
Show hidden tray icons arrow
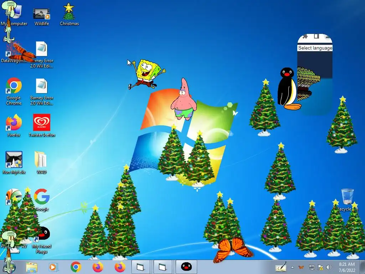[x=292, y=267]
